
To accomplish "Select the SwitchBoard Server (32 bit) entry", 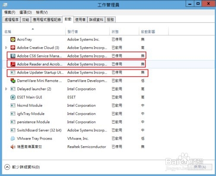I will pyautogui.click(x=39, y=130).
